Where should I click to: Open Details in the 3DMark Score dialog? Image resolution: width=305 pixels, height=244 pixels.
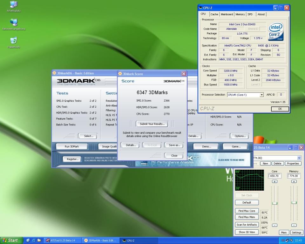click(131, 145)
